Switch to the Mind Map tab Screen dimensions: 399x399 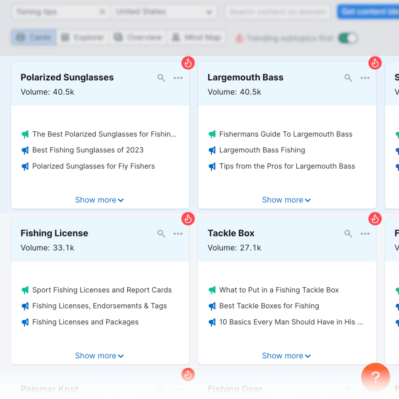tap(196, 38)
